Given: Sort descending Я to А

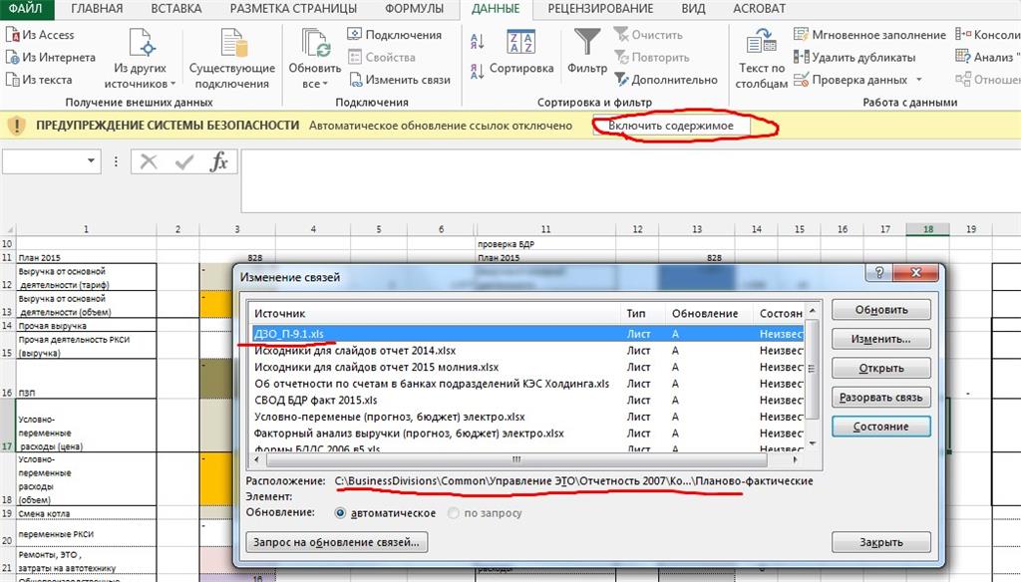Looking at the screenshot, I should click(x=478, y=71).
